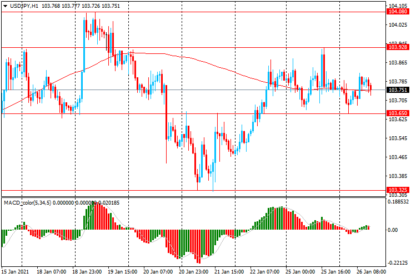Click the 103.545 price scale value
The image size is (411, 278).
398,138
